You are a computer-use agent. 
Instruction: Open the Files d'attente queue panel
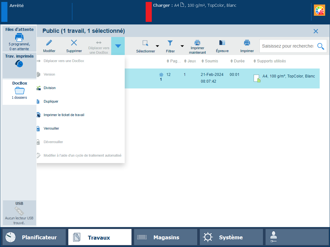click(x=19, y=39)
